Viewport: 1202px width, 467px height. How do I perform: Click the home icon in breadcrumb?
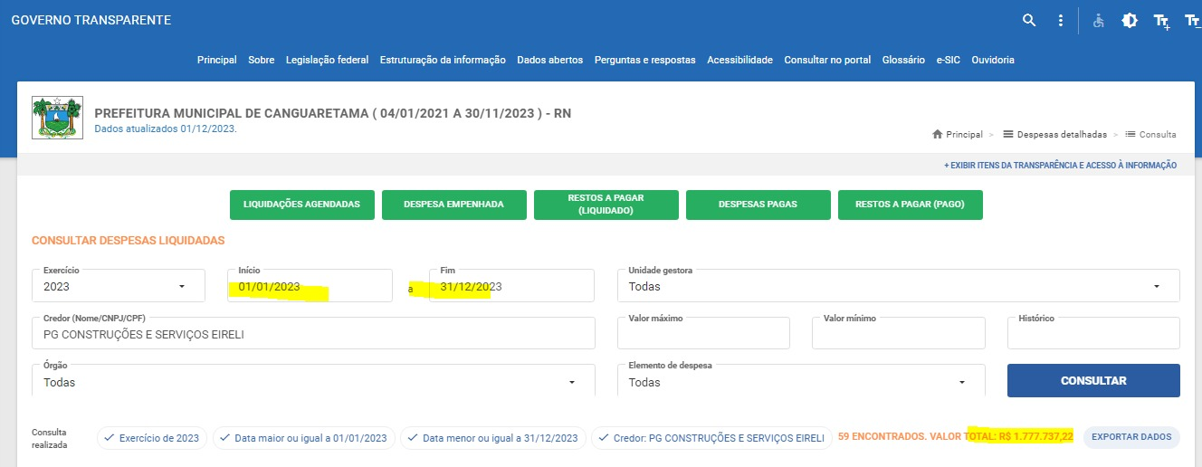[x=938, y=134]
